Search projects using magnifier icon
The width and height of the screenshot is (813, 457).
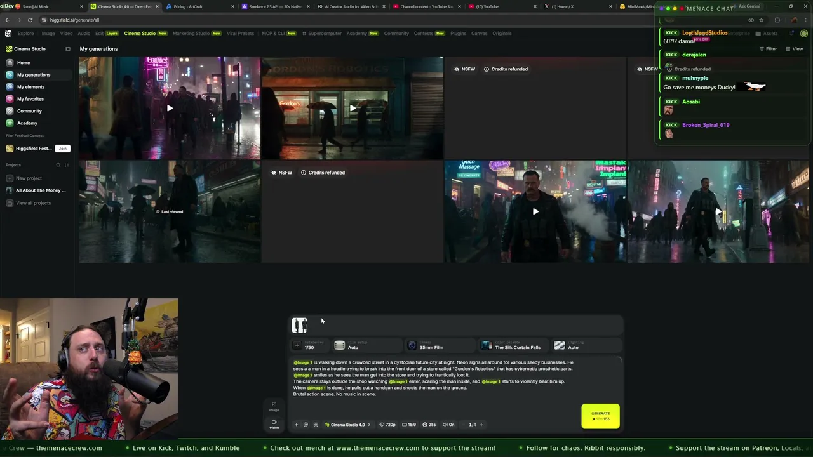click(58, 165)
